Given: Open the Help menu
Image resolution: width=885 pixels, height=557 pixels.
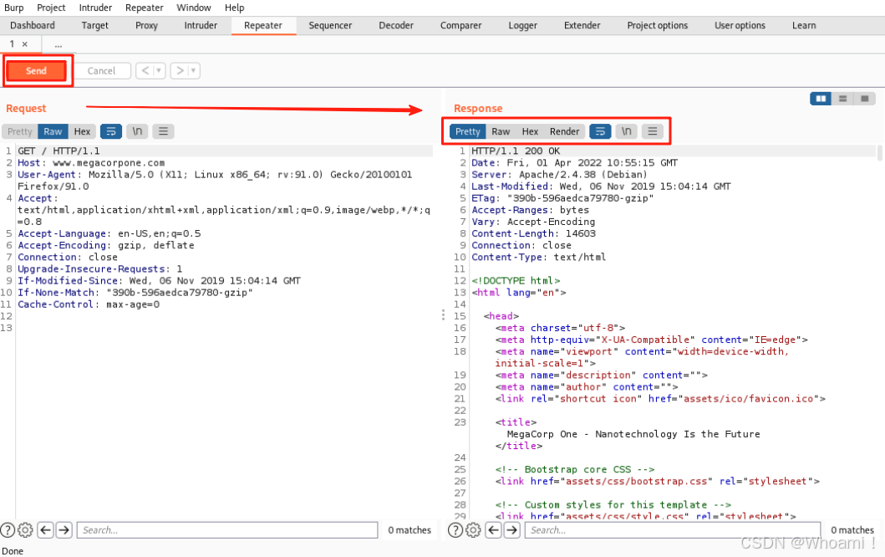Looking at the screenshot, I should (234, 8).
